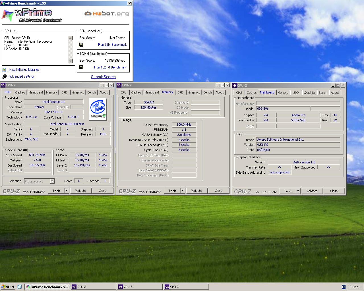Viewport: 364px width, 291px height.
Task: Click scroll up arrow in CPU List
Action: point(71,38)
